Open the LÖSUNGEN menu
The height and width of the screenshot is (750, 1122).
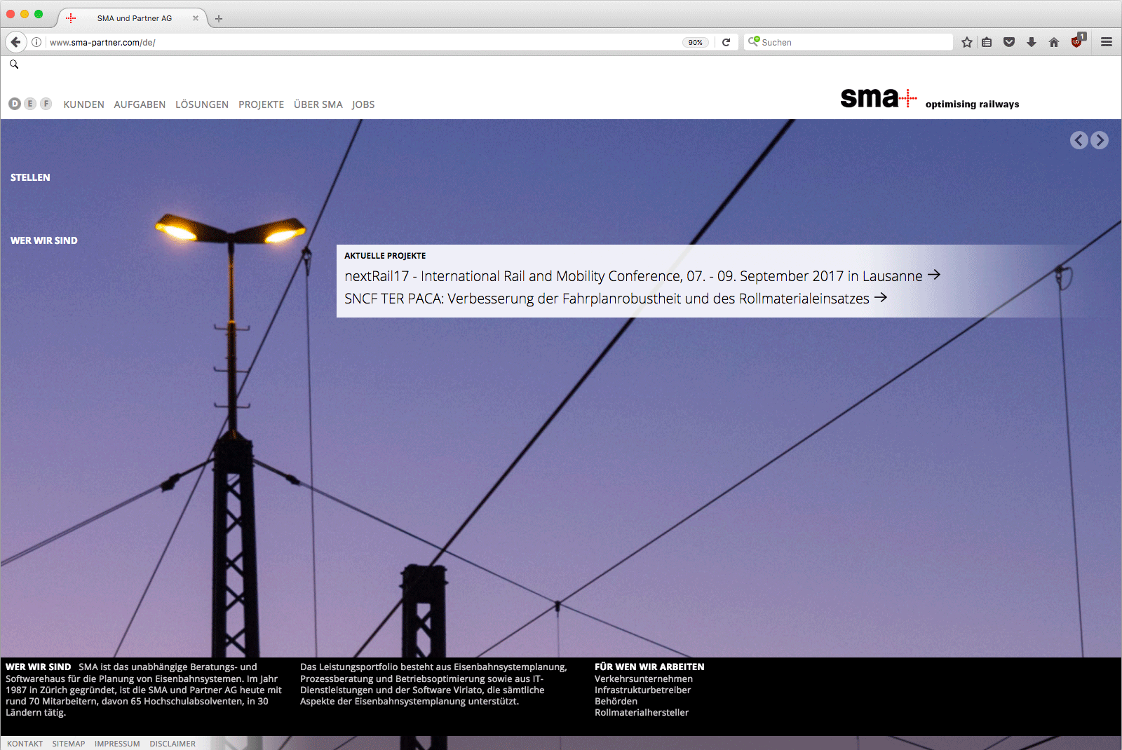click(x=202, y=104)
